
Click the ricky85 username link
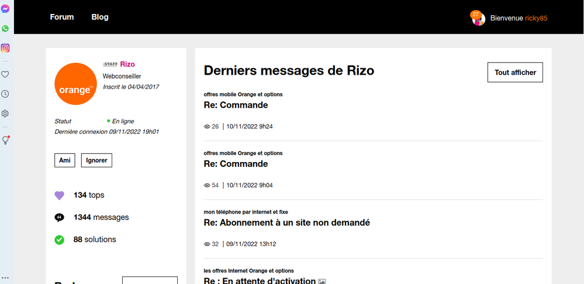click(x=536, y=18)
